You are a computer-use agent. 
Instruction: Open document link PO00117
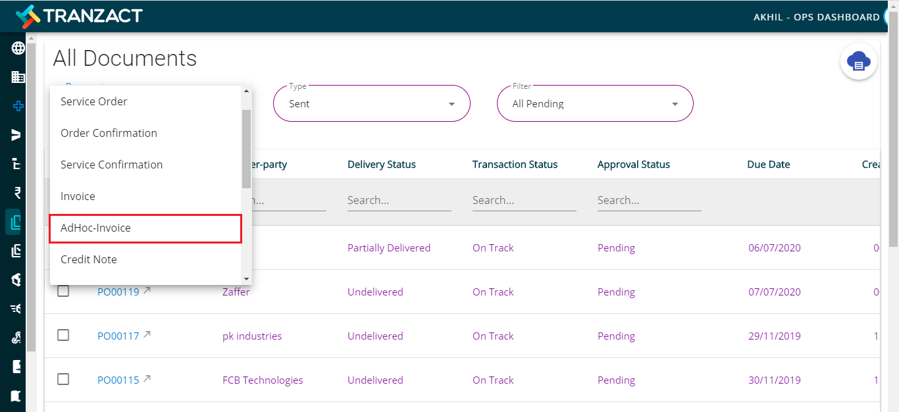point(118,336)
